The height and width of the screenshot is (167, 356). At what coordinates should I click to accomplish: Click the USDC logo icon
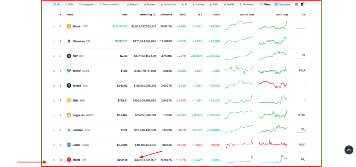[x=69, y=145]
